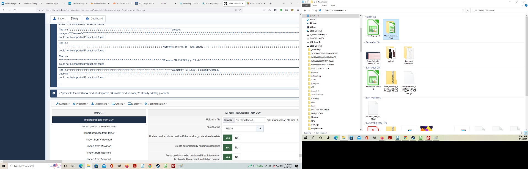The height and width of the screenshot is (169, 528).
Task: Click the Help toolbar button
Action: tap(75, 19)
